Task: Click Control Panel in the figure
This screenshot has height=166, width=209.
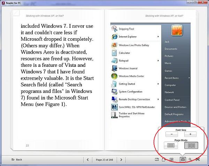Action: 172,100
